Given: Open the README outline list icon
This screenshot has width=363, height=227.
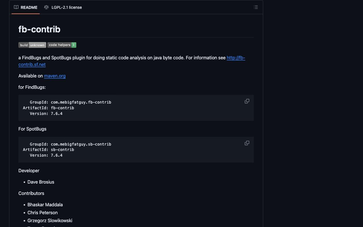Looking at the screenshot, I should [x=256, y=7].
